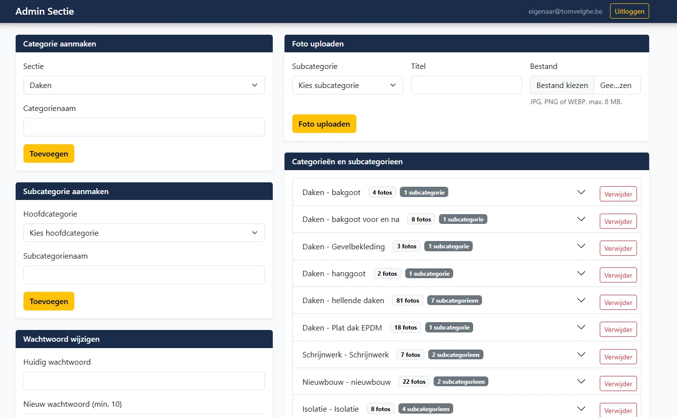The height and width of the screenshot is (417, 677).
Task: Click Verwijder for bakgoot voor en na
Action: 618,221
